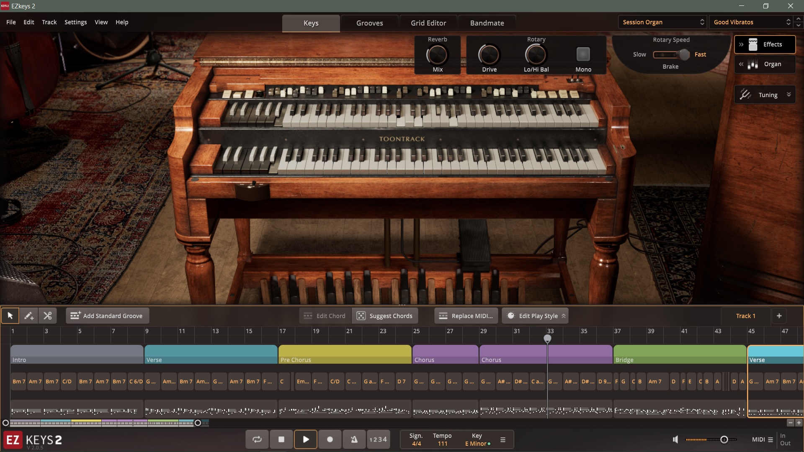Image resolution: width=804 pixels, height=452 pixels.
Task: Select the arrow pointer tool
Action: (x=10, y=316)
